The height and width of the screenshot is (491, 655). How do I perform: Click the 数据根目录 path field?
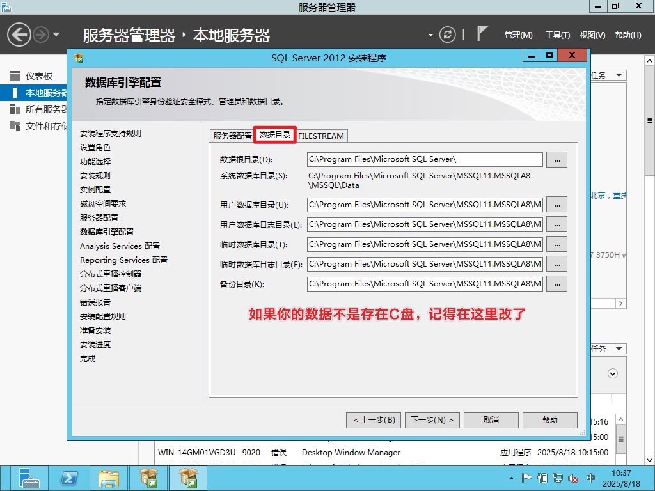(x=425, y=159)
